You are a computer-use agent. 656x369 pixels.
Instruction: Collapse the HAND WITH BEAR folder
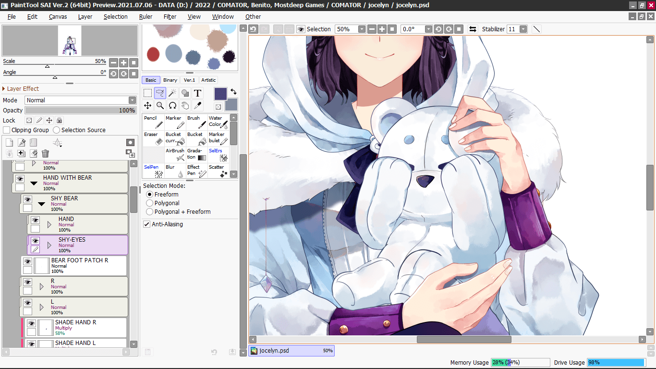(x=34, y=184)
